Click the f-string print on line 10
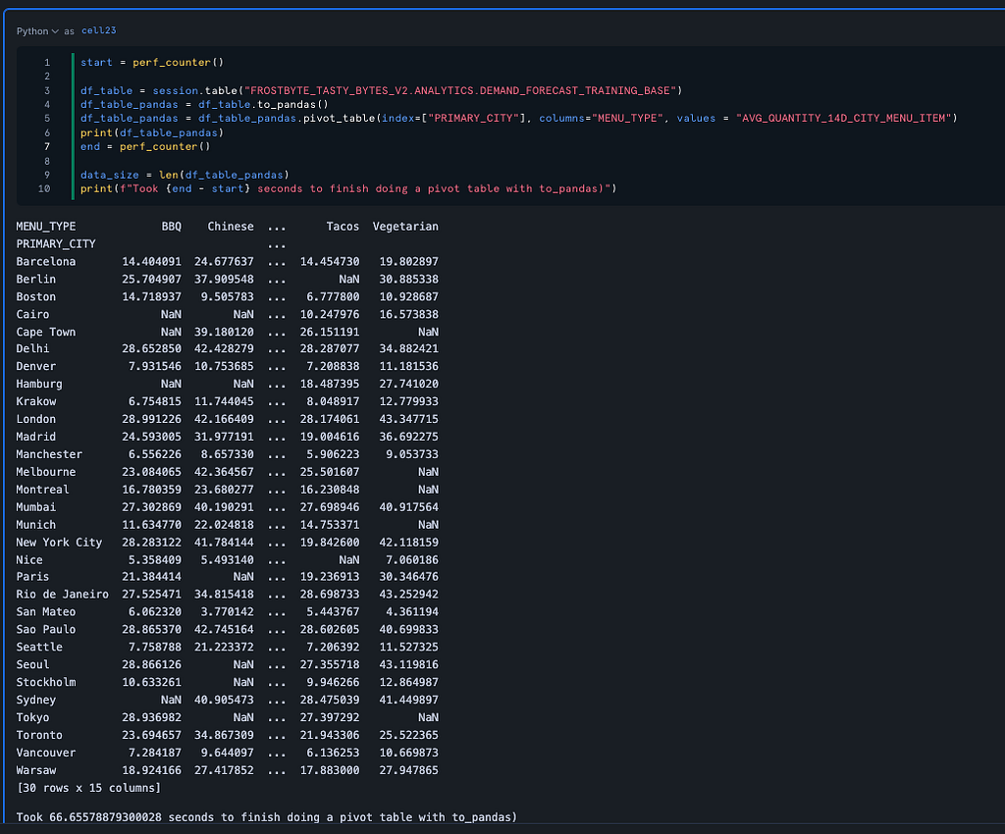The height and width of the screenshot is (834, 1005). (348, 189)
